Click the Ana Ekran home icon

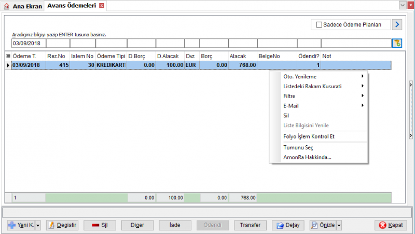pos(7,6)
